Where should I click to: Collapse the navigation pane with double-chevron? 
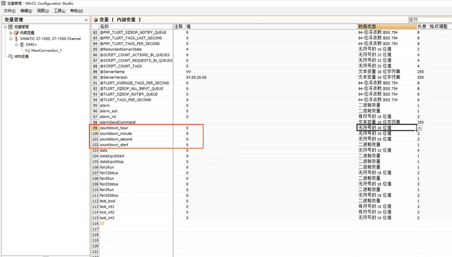coord(86,20)
